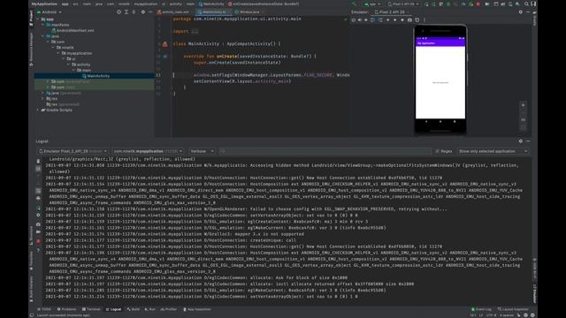Expand folded import block in editor
This screenshot has height=318, width=566.
pos(195,32)
